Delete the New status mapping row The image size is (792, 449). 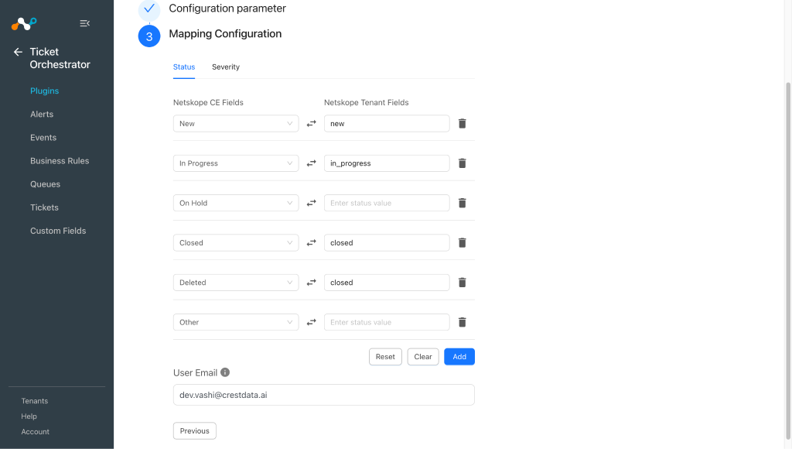click(x=462, y=123)
